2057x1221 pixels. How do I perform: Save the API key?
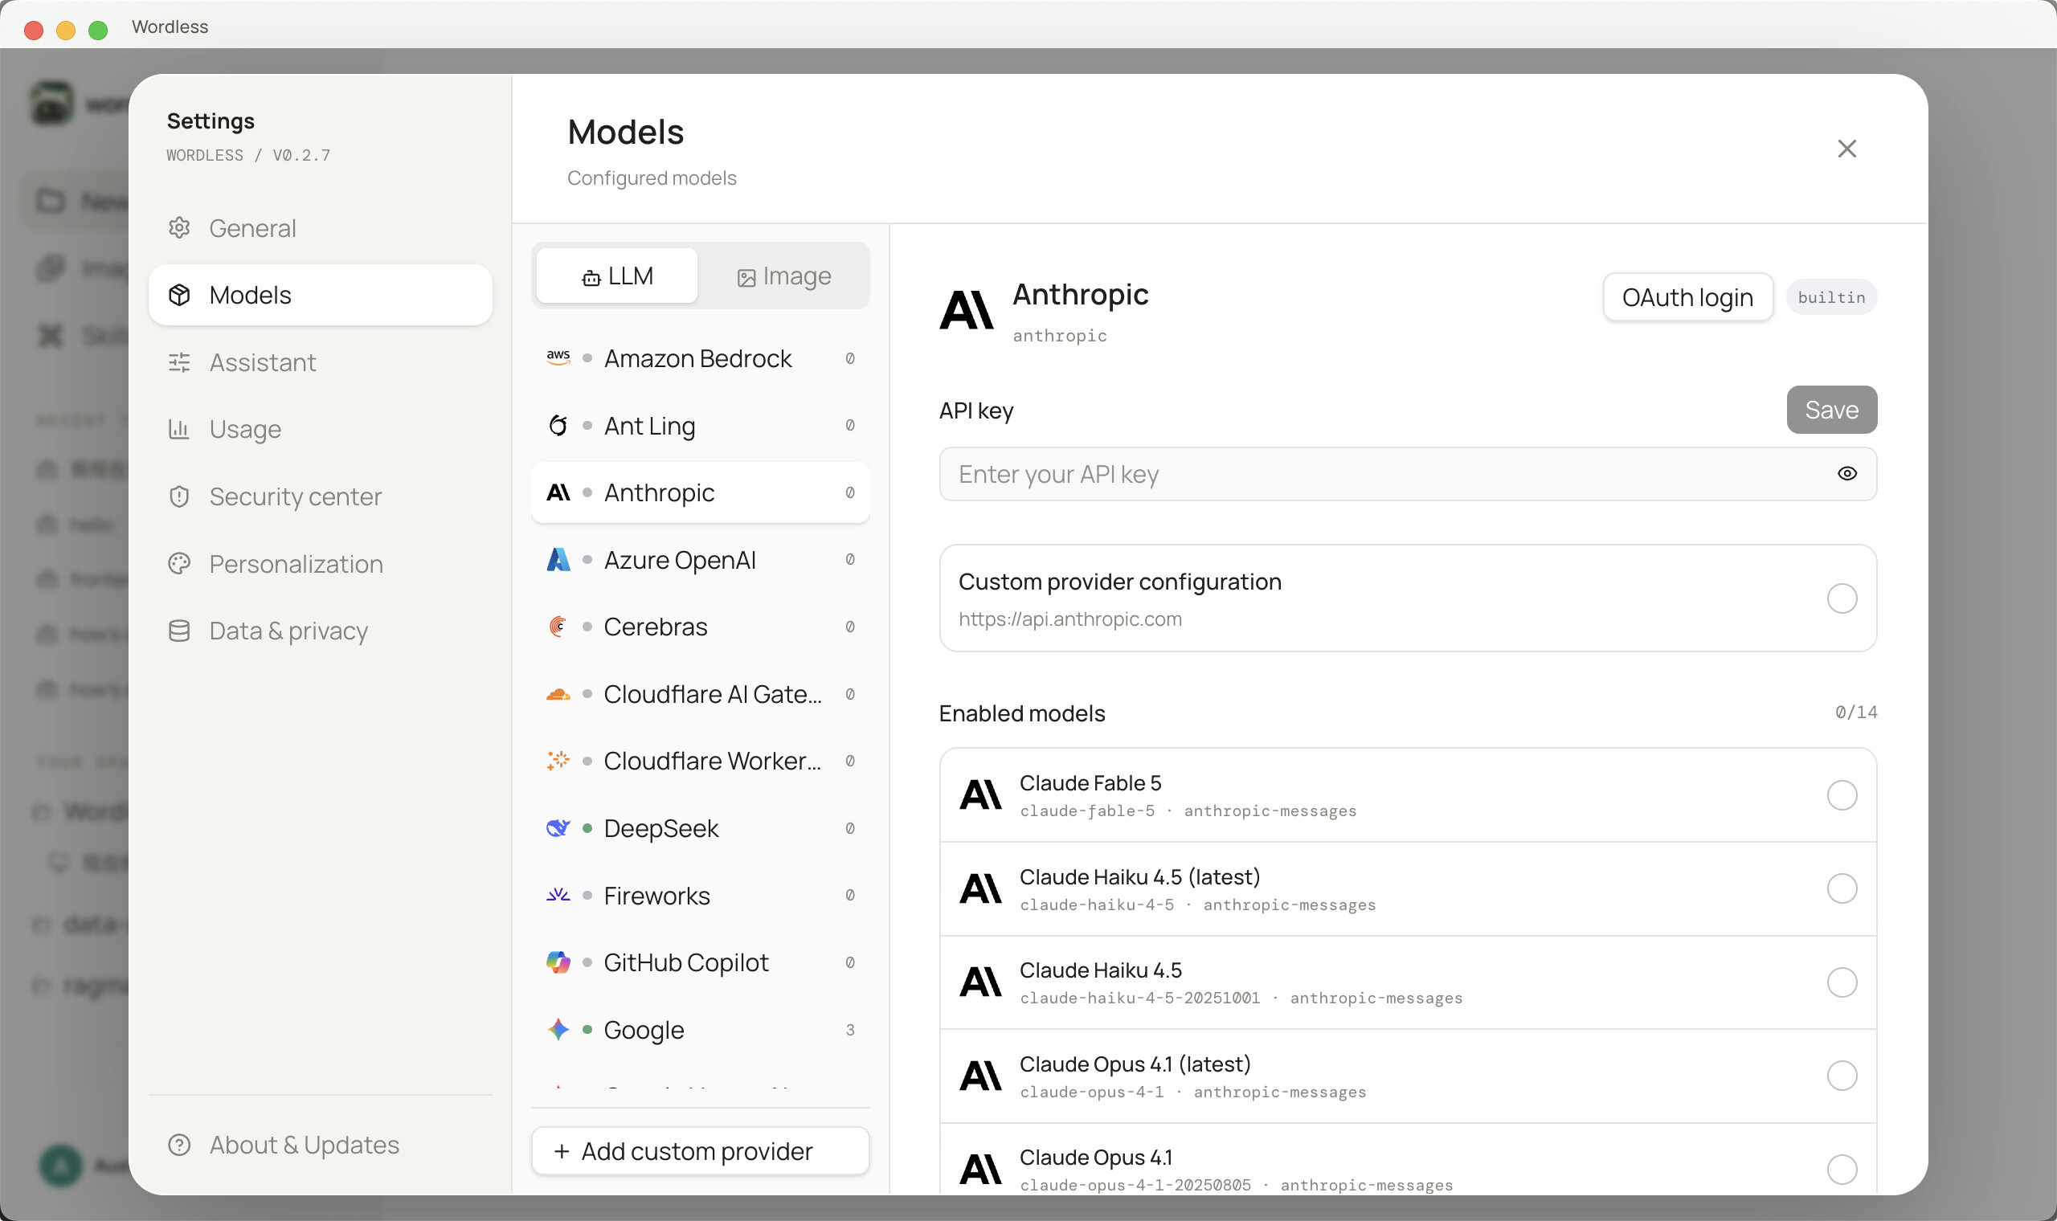pos(1830,410)
